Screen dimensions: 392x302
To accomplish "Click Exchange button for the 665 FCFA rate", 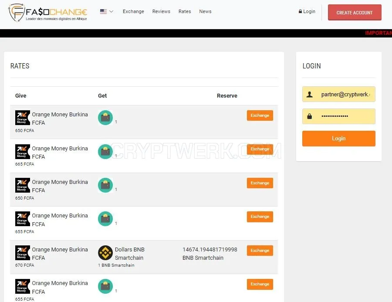I will click(x=260, y=149).
